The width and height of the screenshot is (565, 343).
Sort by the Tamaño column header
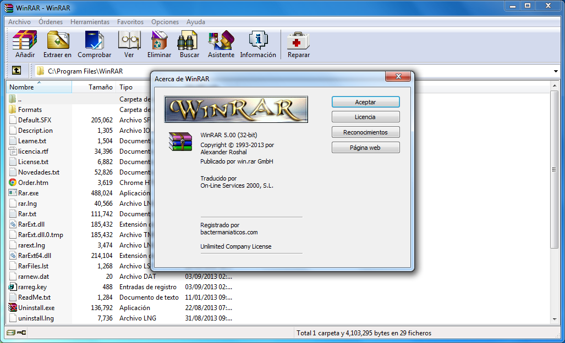click(x=94, y=87)
